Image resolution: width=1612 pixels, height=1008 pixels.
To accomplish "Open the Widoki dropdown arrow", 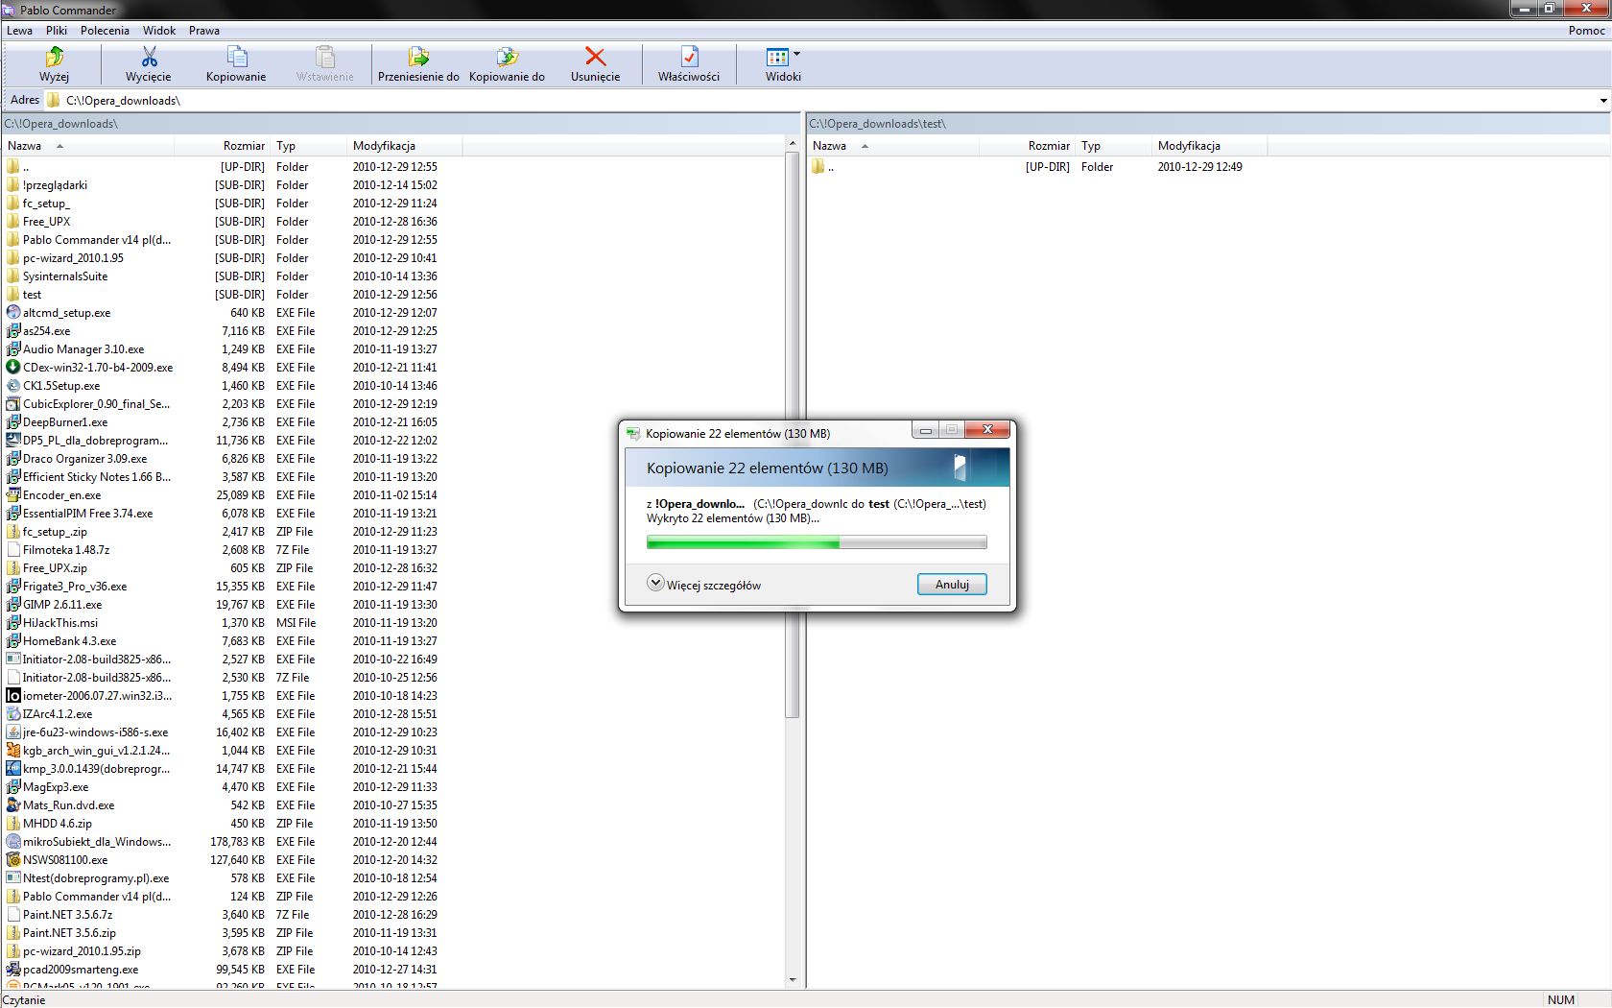I will pos(796,54).
